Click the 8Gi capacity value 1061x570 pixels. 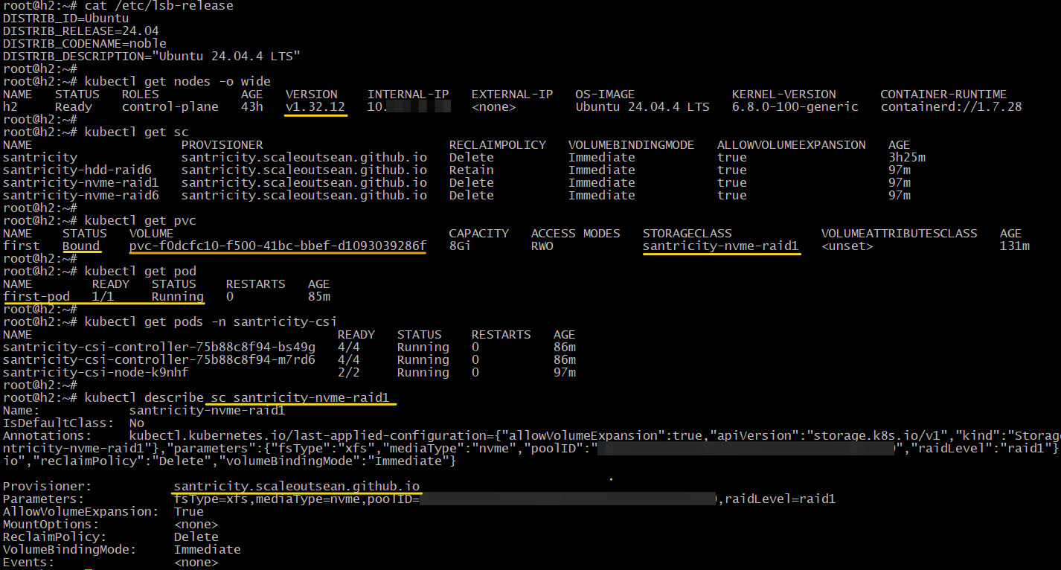click(461, 246)
